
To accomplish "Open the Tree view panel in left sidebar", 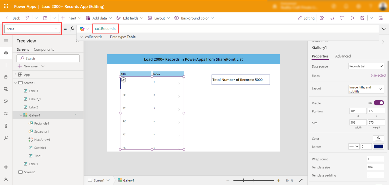I will (6, 53).
